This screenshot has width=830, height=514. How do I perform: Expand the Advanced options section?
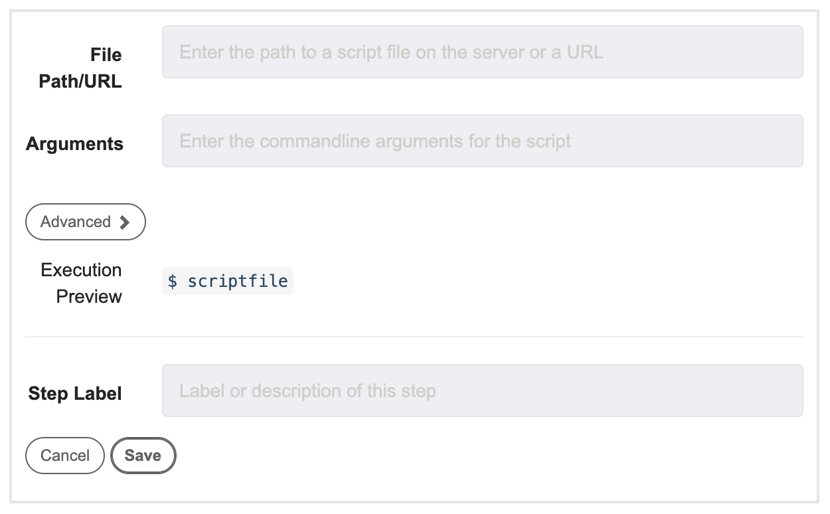pyautogui.click(x=86, y=222)
